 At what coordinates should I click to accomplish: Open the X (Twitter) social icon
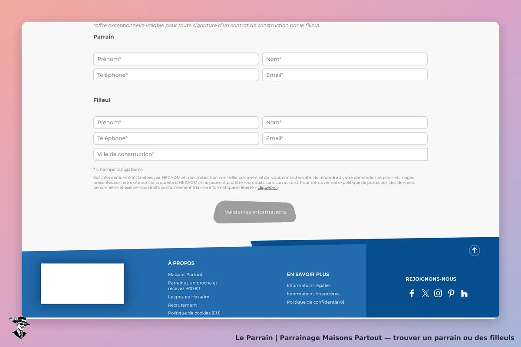click(x=425, y=293)
